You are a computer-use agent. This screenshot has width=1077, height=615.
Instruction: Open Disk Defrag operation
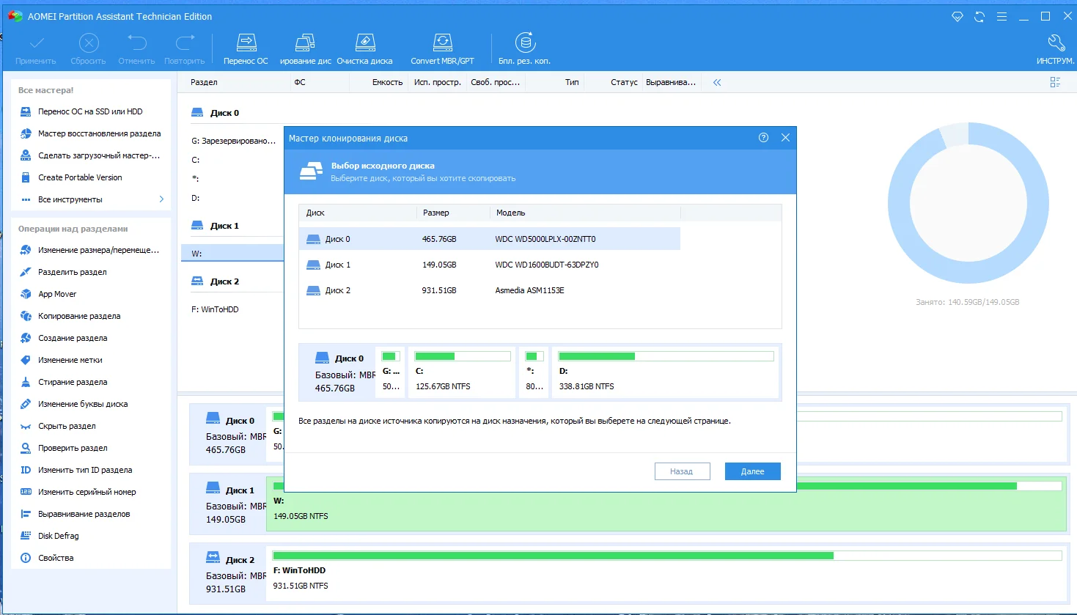(58, 536)
